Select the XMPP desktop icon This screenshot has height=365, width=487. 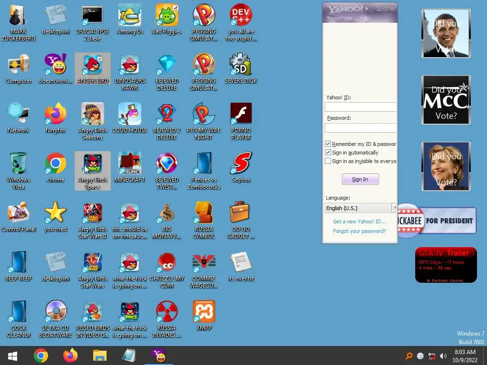[204, 316]
